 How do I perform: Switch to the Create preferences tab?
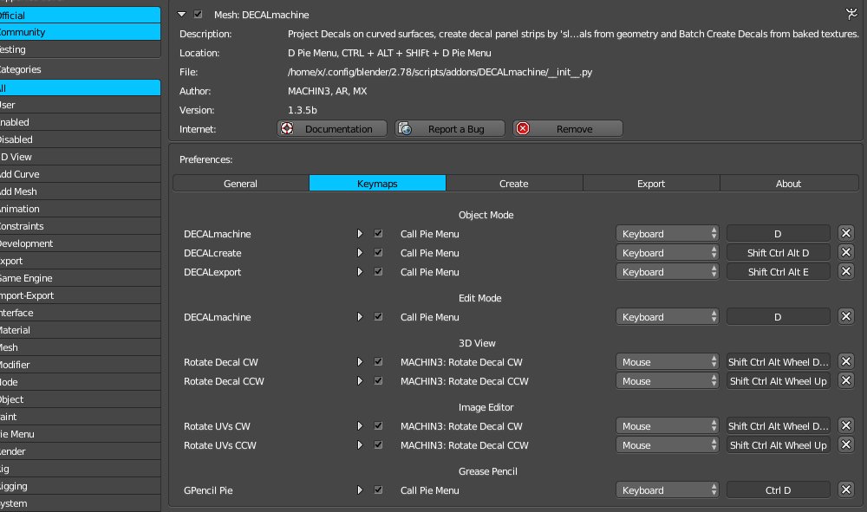(x=513, y=184)
